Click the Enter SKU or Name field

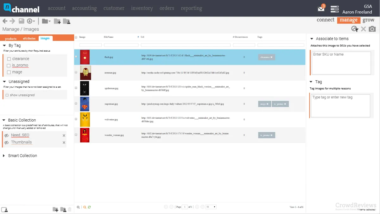coord(341,63)
